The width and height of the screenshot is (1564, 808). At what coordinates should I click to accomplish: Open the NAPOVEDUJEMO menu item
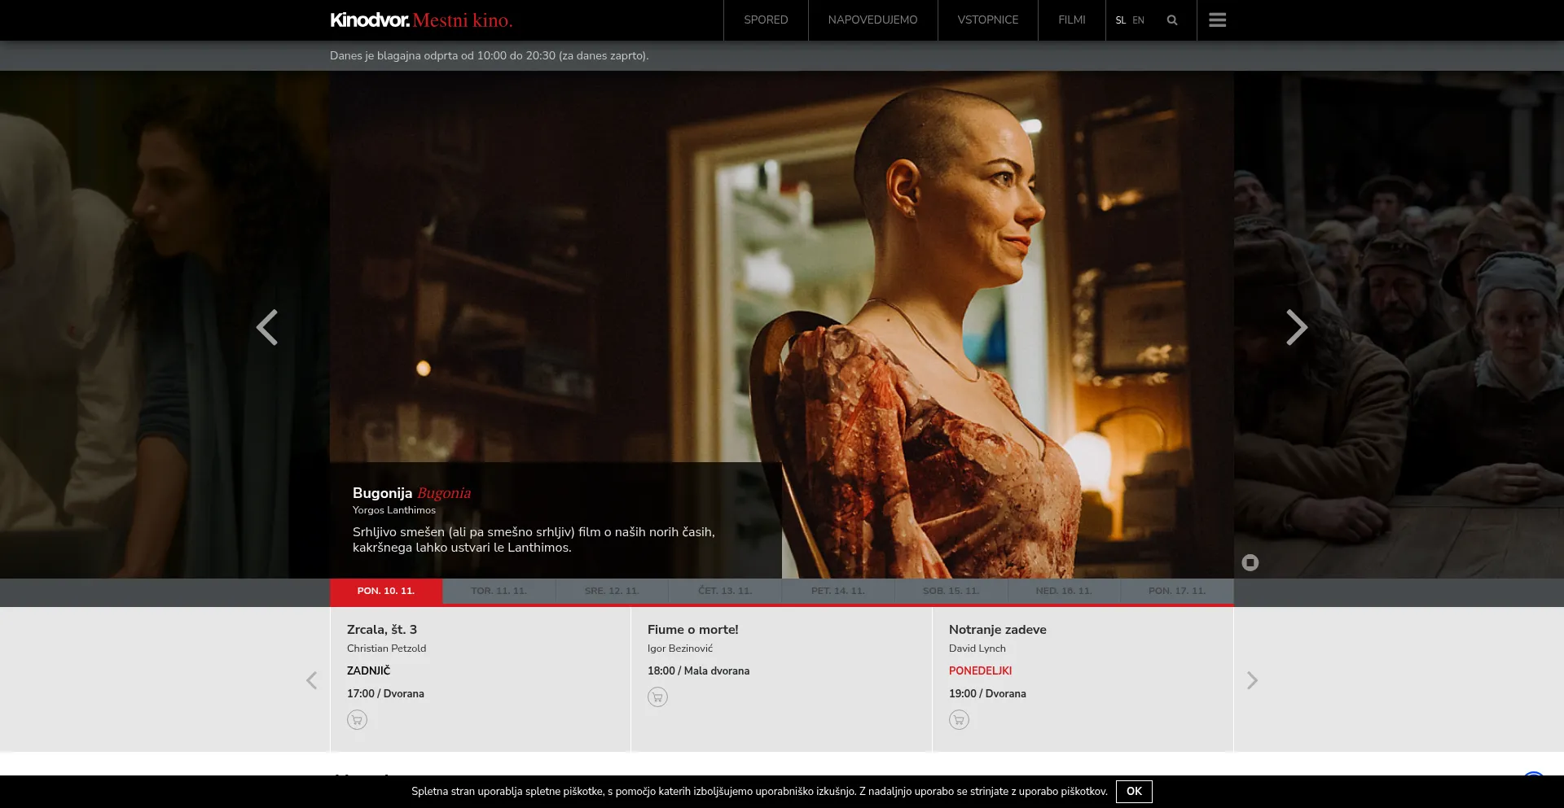(872, 20)
